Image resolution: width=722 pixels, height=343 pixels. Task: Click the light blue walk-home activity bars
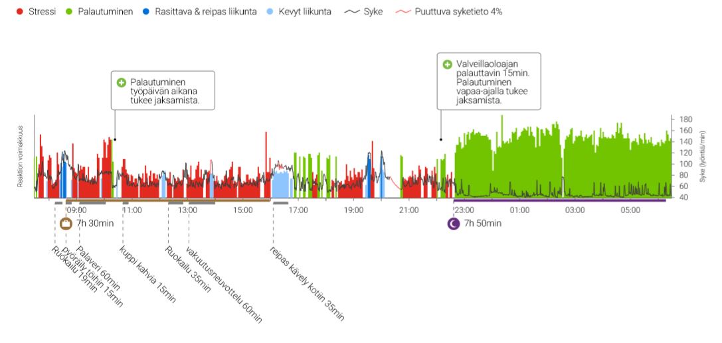pos(282,184)
